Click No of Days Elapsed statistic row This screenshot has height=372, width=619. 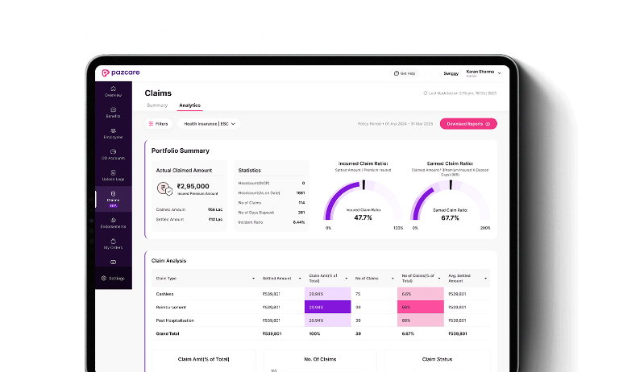click(x=271, y=213)
